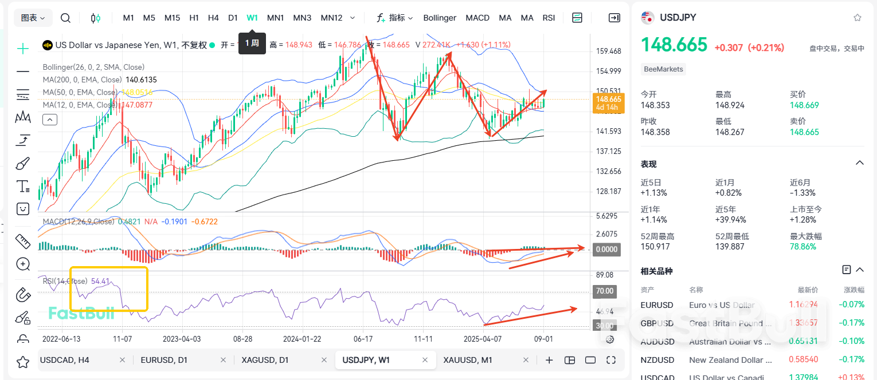Open the measure ruler tool

23,241
